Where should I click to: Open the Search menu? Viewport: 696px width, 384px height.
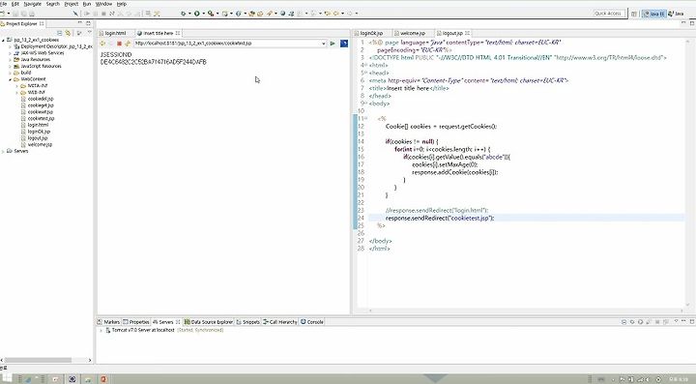pos(53,4)
